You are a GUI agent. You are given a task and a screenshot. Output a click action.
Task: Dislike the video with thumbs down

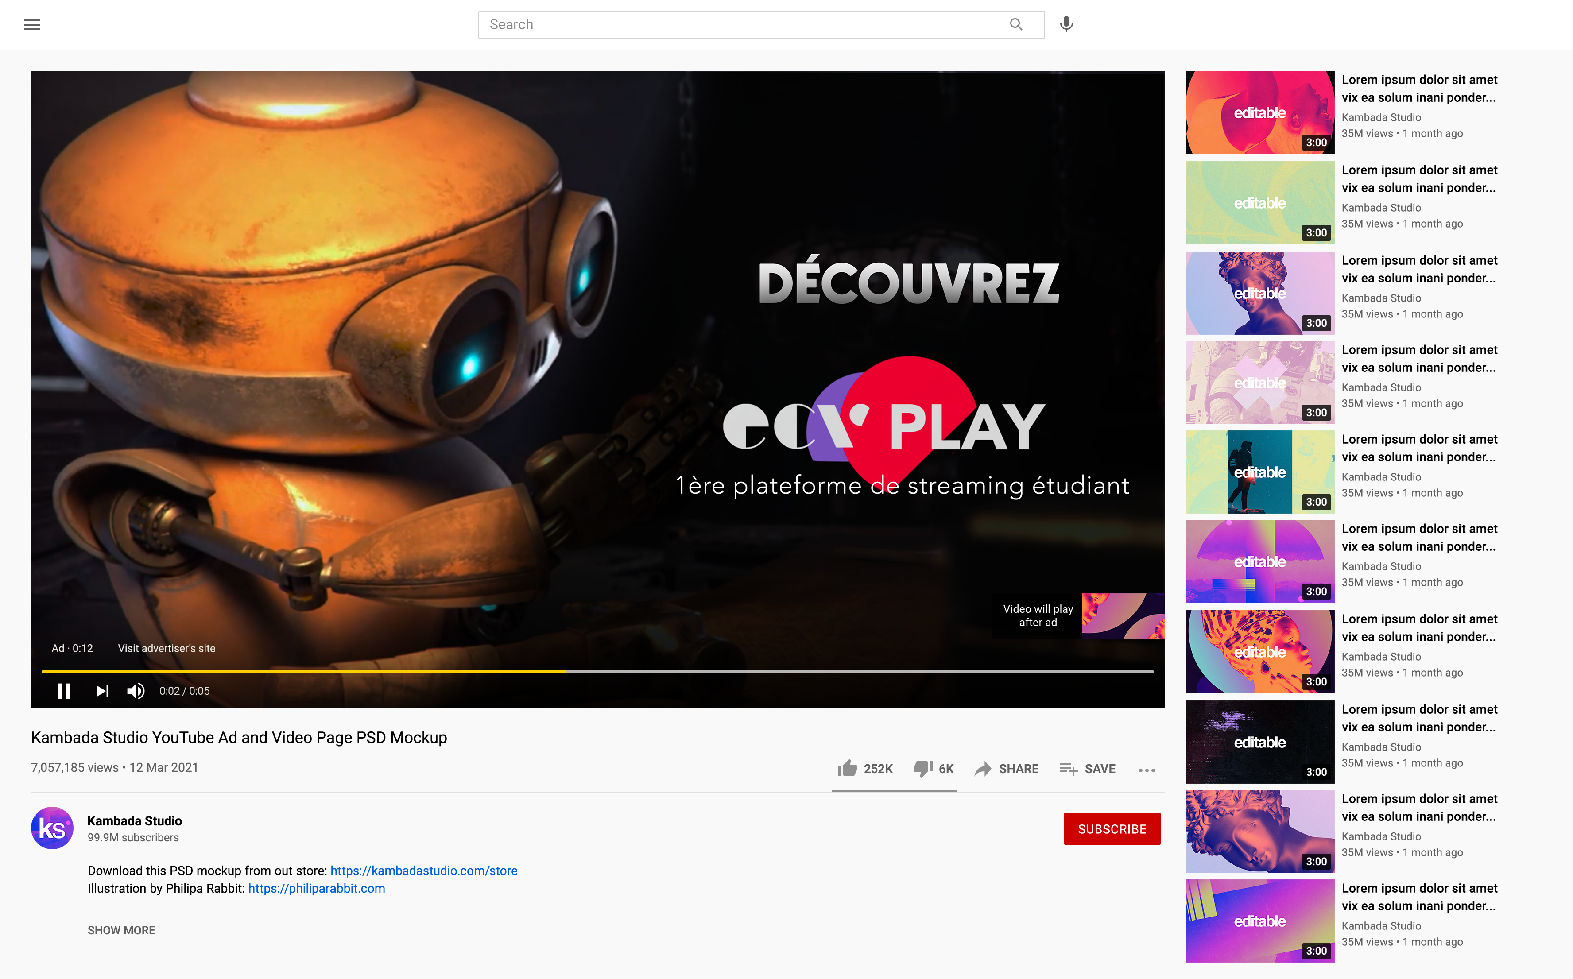tap(923, 769)
